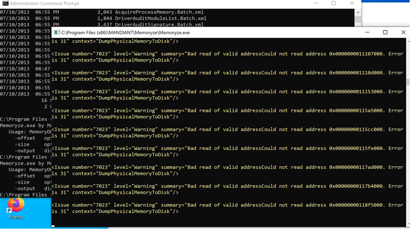Click the 1,844 file size value
The image size is (410, 229).
[105, 18]
